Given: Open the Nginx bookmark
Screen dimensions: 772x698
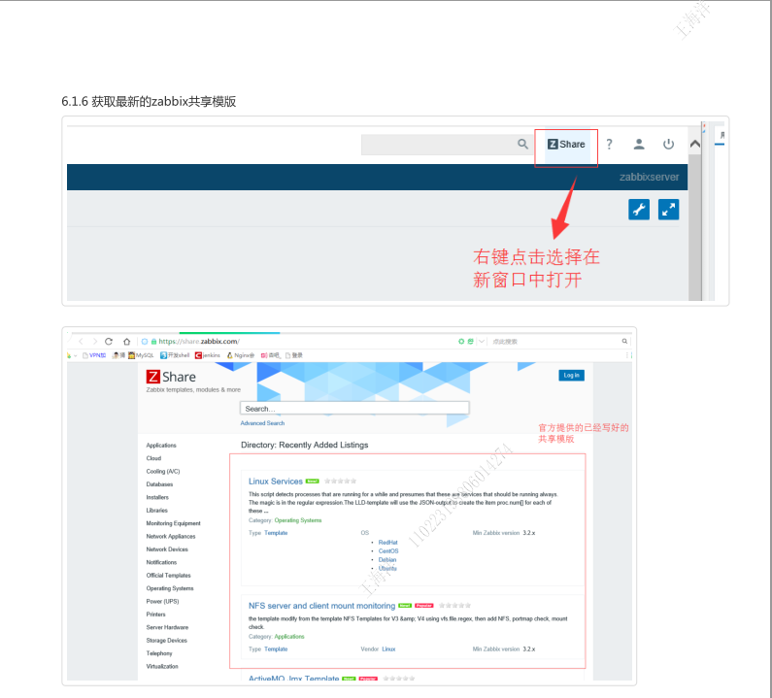Looking at the screenshot, I should click(x=241, y=355).
